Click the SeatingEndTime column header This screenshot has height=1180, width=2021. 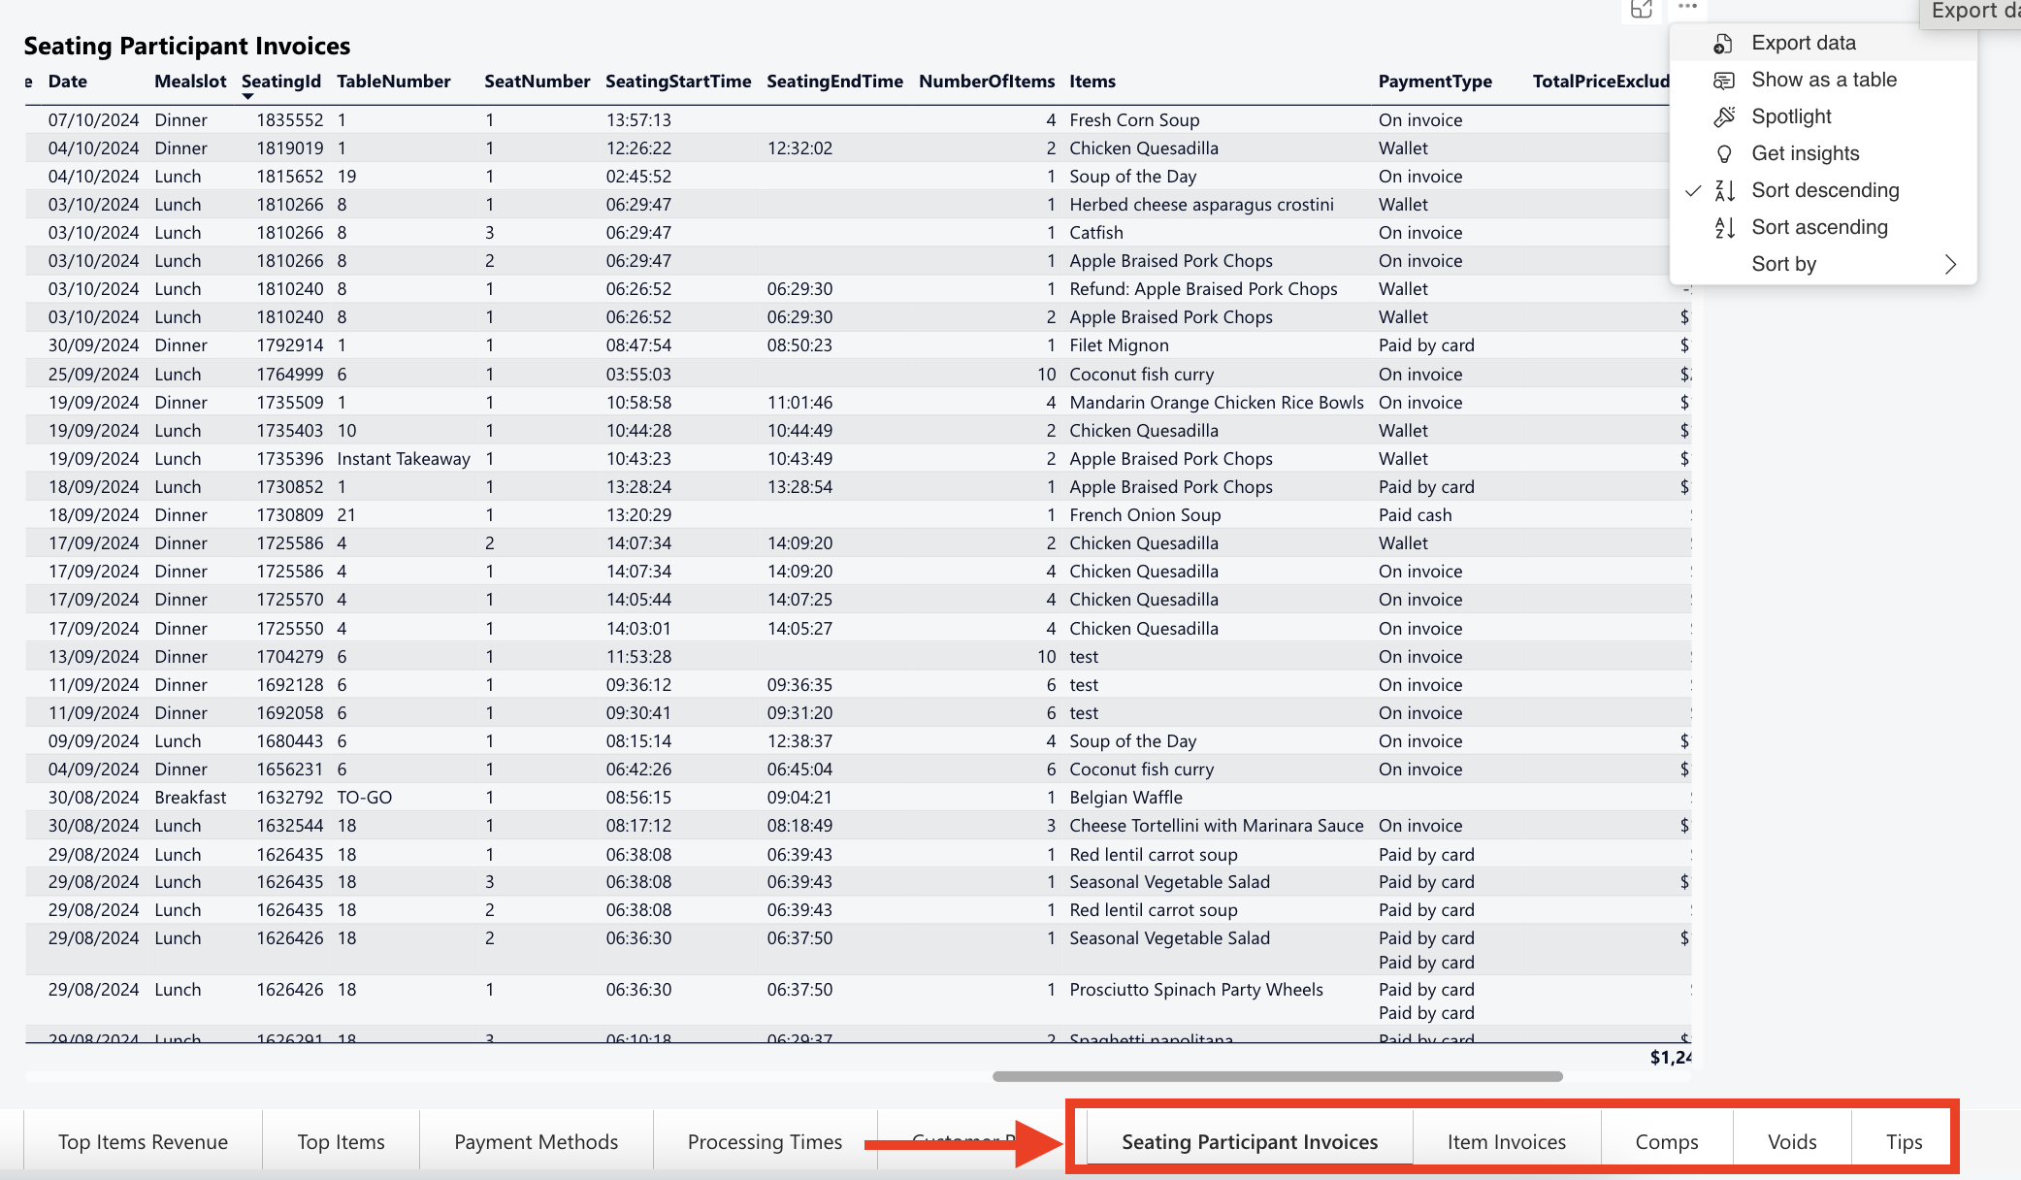pyautogui.click(x=834, y=82)
